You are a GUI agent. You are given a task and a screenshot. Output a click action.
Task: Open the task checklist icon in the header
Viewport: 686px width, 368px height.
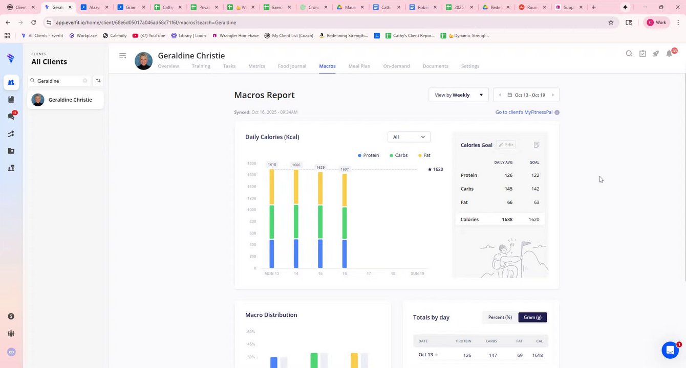tap(642, 54)
